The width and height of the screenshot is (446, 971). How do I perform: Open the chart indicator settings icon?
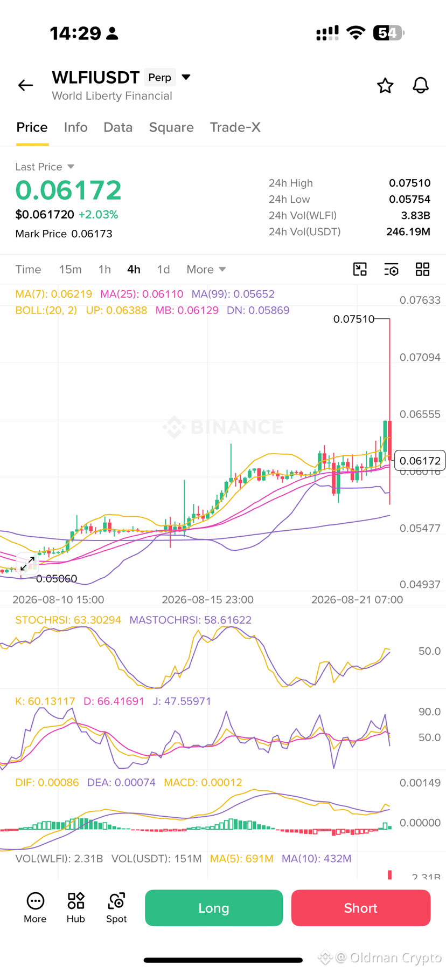(x=391, y=269)
